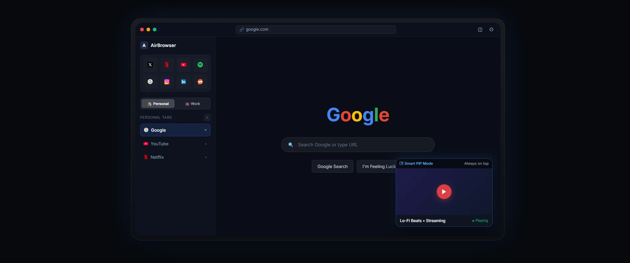Click the Google Search button
630x263 pixels.
[x=332, y=166]
